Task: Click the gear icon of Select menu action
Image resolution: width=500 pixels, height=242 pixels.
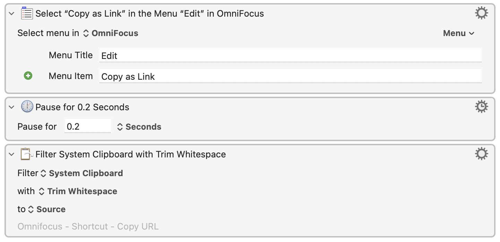Action: point(481,14)
